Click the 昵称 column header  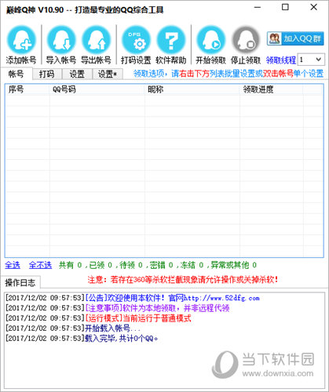(192, 89)
